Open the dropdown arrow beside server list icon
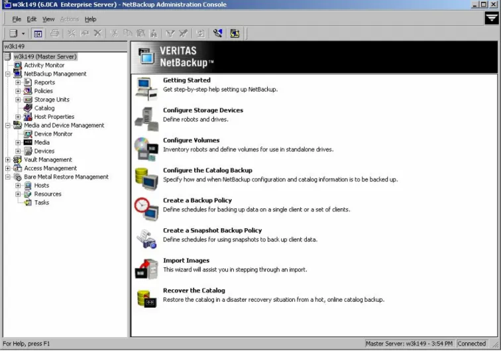The height and width of the screenshot is (351, 501). [x=23, y=34]
